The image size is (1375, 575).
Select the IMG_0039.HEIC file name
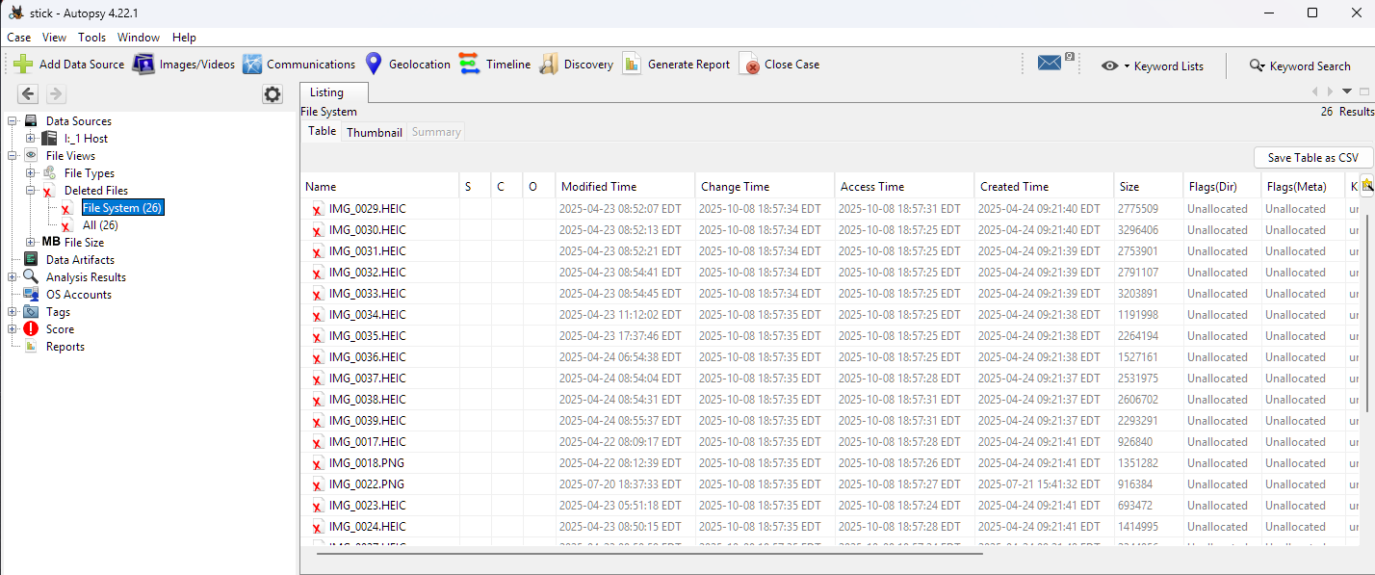(367, 421)
